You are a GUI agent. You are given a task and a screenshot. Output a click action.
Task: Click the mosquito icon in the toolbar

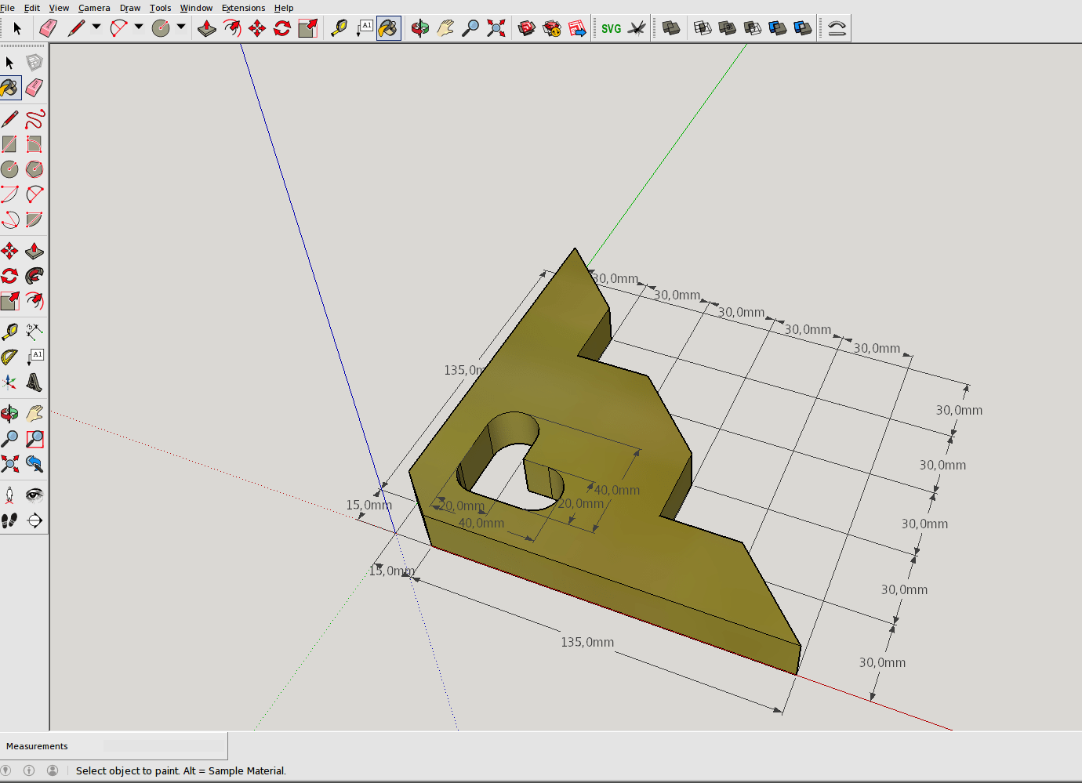tap(637, 28)
